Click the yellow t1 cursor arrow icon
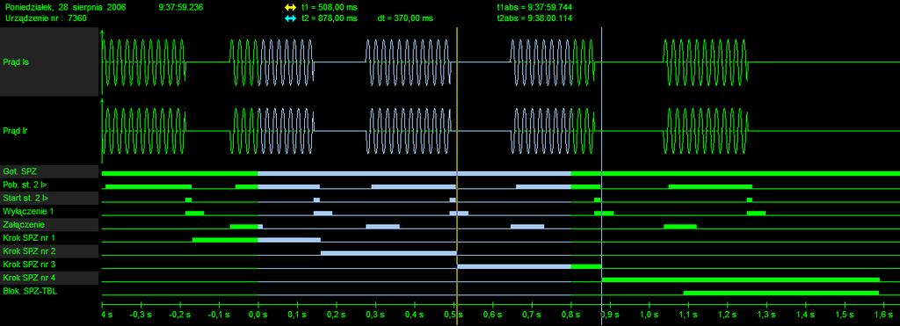Viewport: 900px width, 326px height. 290,7
